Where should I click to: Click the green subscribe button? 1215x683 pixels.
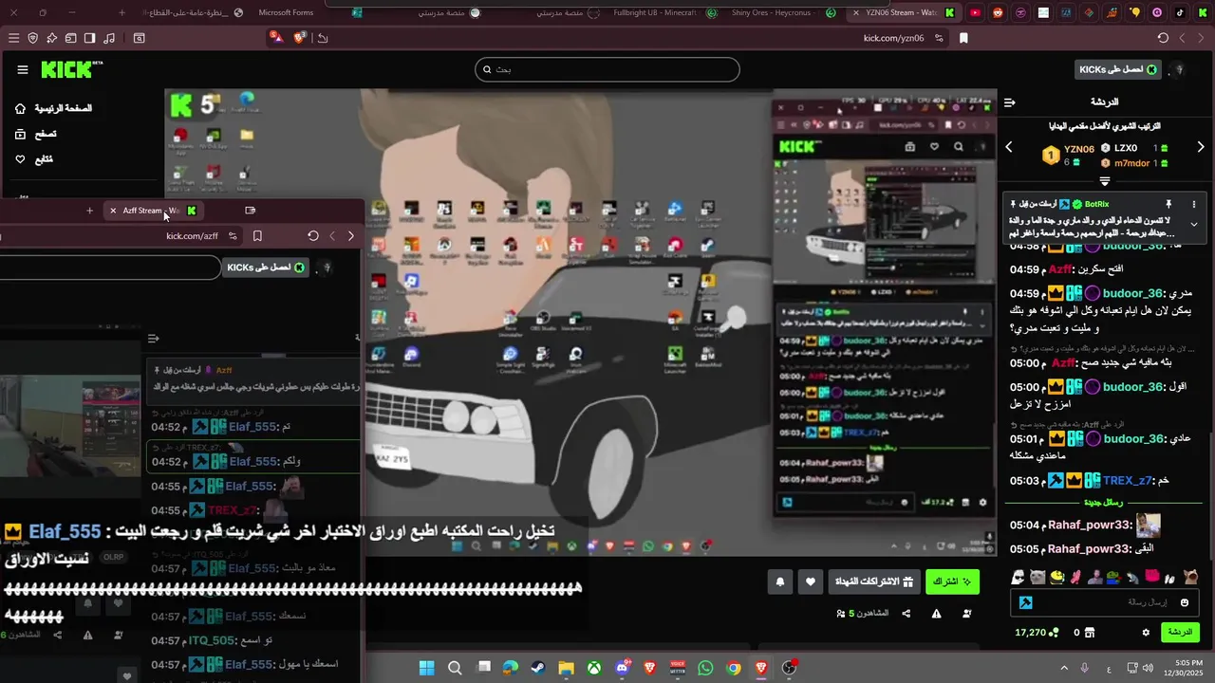coord(952,581)
